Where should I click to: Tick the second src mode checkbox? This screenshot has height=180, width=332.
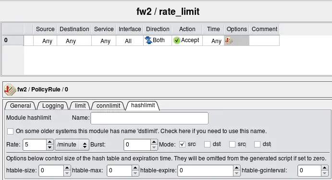point(232,145)
